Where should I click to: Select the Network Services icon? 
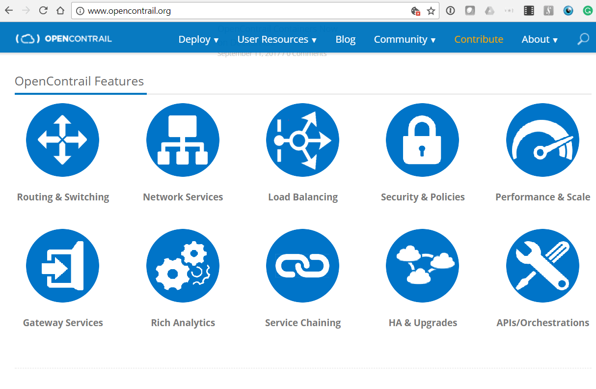click(183, 139)
